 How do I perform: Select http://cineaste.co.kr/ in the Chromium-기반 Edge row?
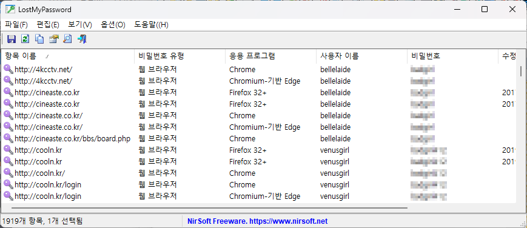coord(49,127)
